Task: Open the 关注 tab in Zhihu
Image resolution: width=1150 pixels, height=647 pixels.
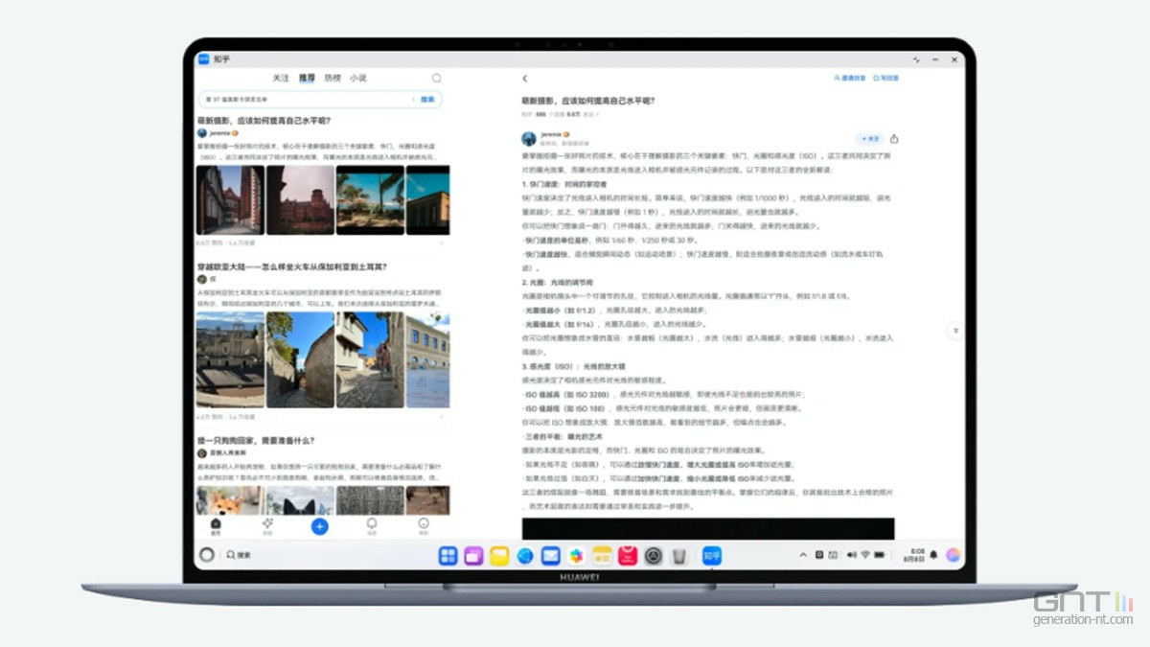Action: (280, 78)
